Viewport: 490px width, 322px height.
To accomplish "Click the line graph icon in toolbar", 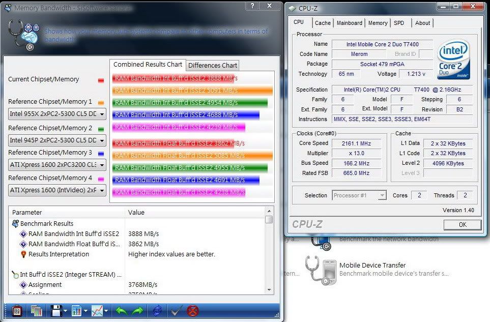I will 97,311.
